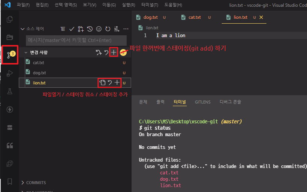Discard all changes in 변경 사항 row
The height and width of the screenshot is (192, 307).
[x=106, y=52]
